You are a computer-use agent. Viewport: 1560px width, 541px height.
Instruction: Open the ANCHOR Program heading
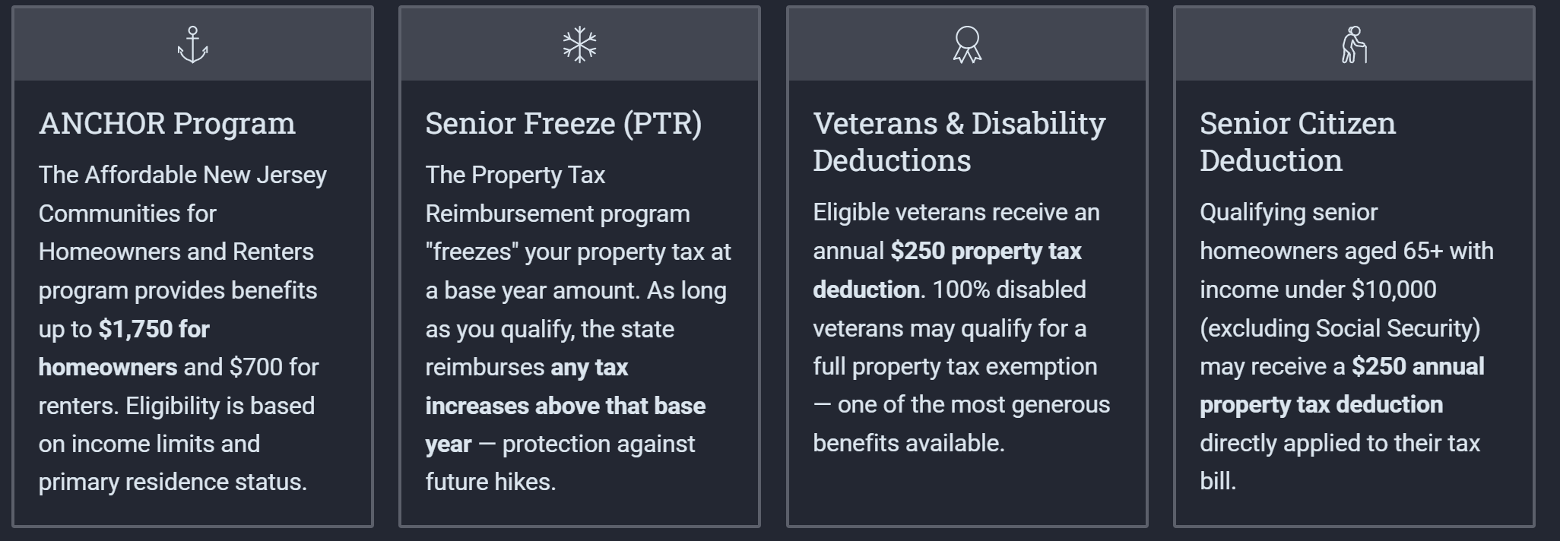click(x=167, y=123)
